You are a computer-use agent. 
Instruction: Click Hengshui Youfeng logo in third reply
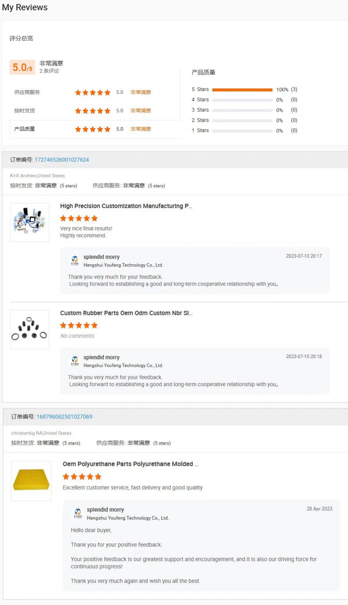78,513
